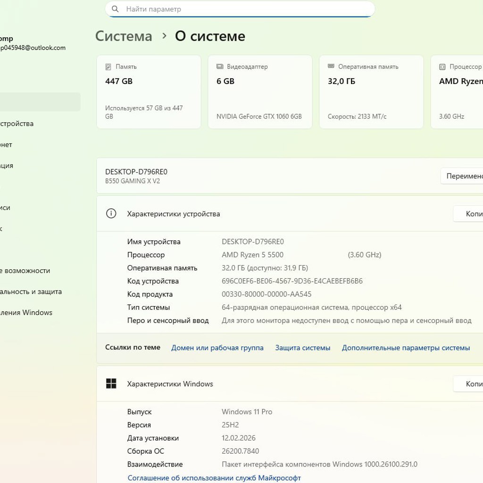Open the Память 447 GB card
Screen dimensions: 483x483
tap(149, 92)
